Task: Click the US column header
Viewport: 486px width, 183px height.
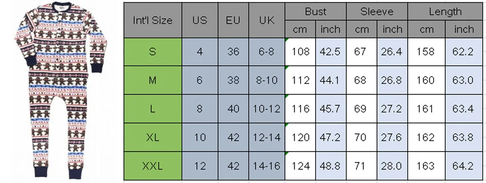Action: tap(200, 20)
